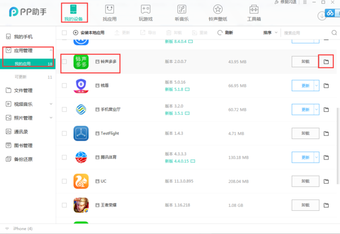This screenshot has width=340, height=234.
Task: Expand 照片管理 section chevron
Action: [51, 118]
